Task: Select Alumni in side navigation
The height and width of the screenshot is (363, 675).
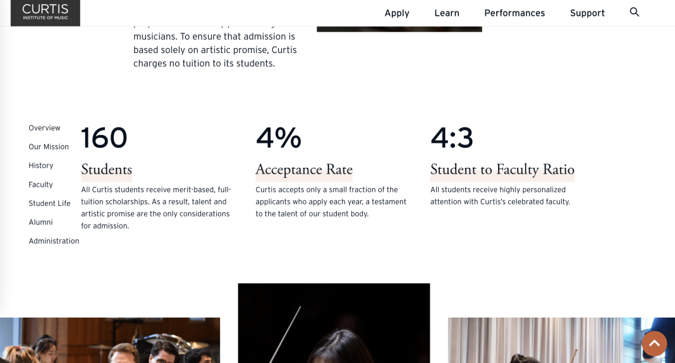Action: (40, 222)
